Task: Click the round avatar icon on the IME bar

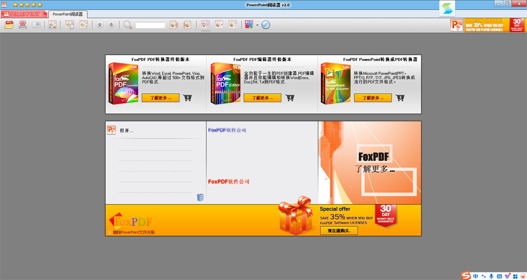Action: pyautogui.click(x=523, y=276)
